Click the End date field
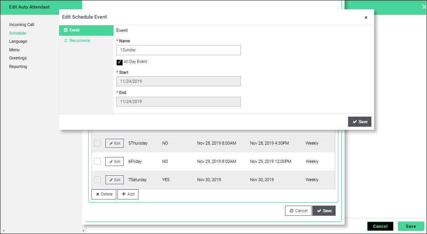The width and height of the screenshot is (427, 234). coord(178,101)
